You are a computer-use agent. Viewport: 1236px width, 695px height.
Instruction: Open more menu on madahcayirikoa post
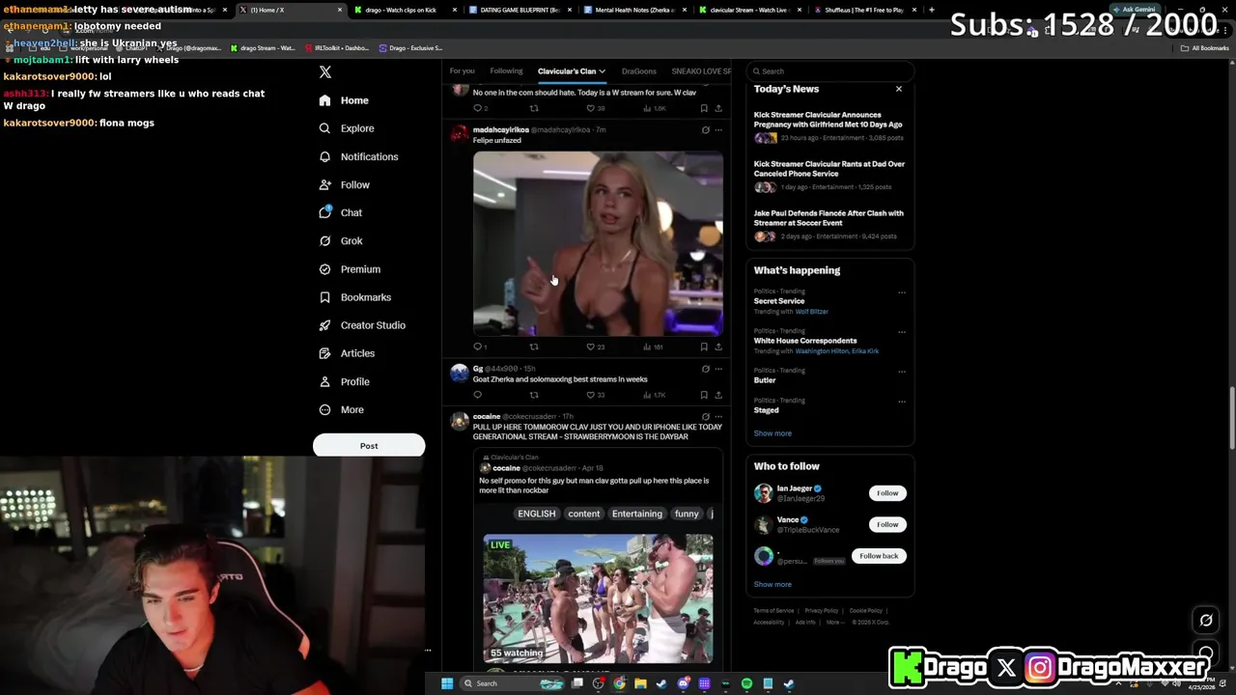[x=718, y=130]
